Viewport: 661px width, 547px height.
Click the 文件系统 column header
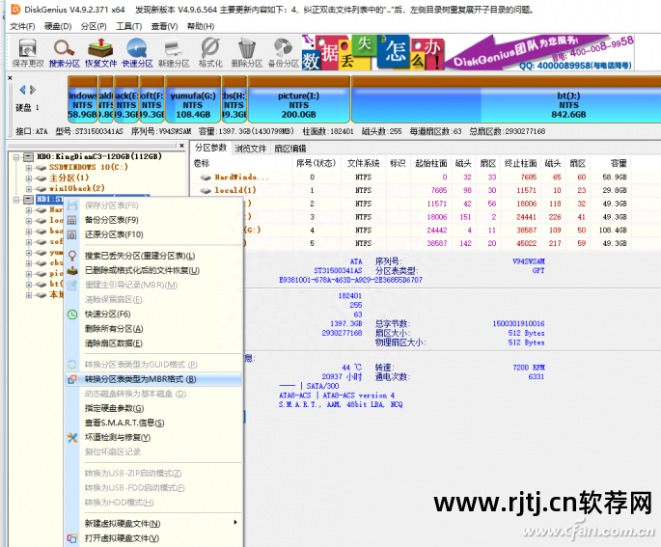[x=364, y=163]
